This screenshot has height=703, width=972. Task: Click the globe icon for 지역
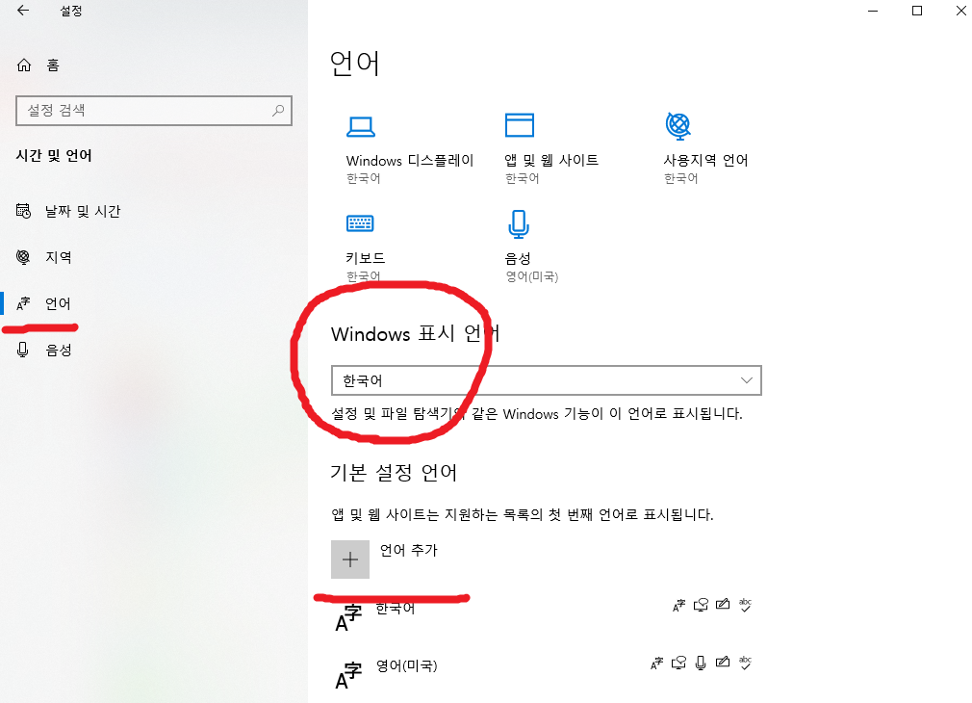(x=23, y=257)
